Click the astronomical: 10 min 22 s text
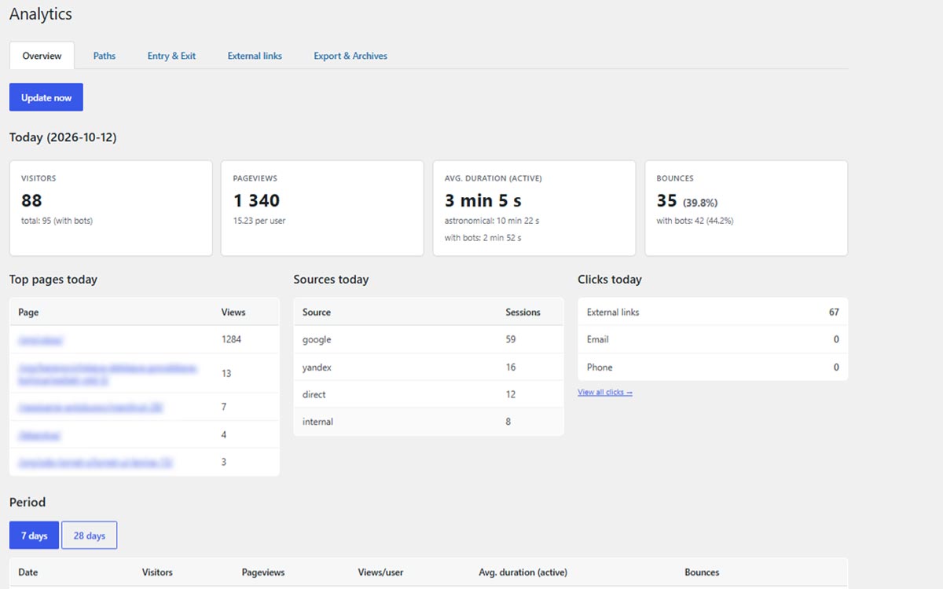The height and width of the screenshot is (589, 943). (491, 221)
